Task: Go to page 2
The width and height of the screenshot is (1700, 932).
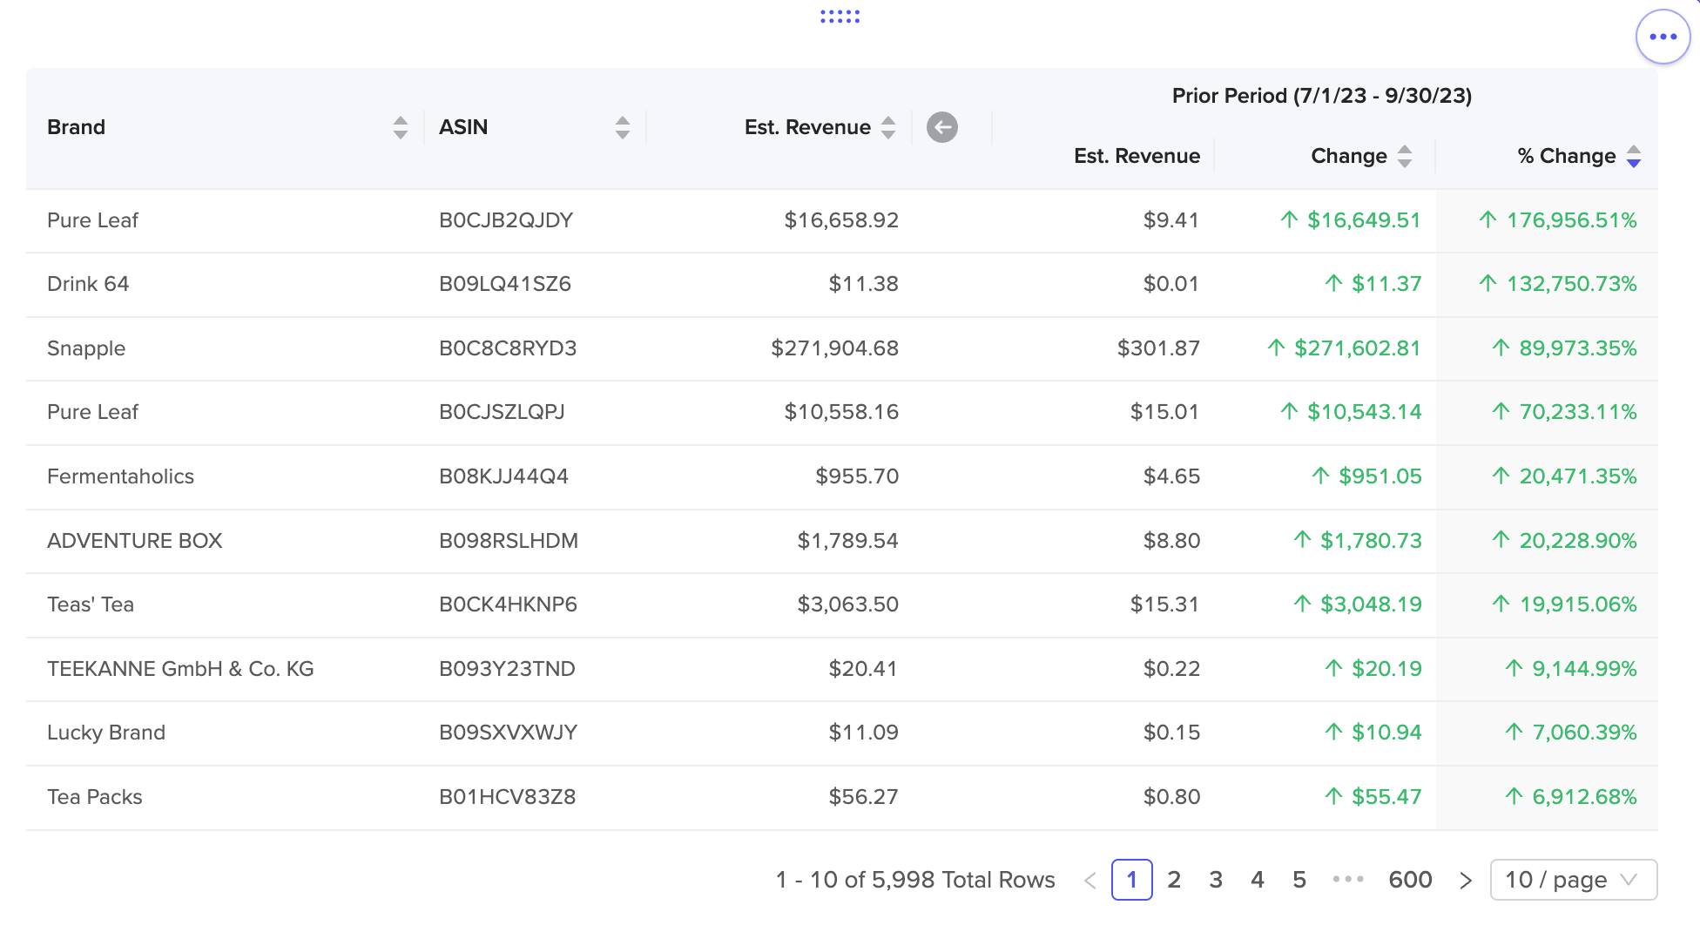Action: (1174, 880)
